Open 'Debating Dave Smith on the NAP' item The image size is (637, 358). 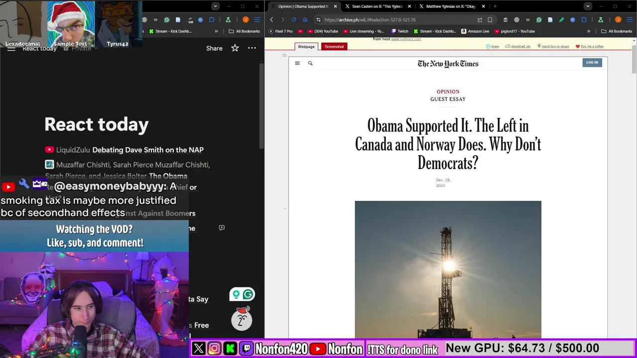pos(148,150)
